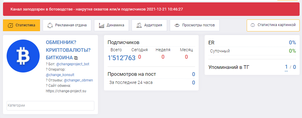Image resolution: width=302 pixels, height=118 pixels.
Task: Click the eye icon beside Просмотры постов
Action: click(177, 25)
